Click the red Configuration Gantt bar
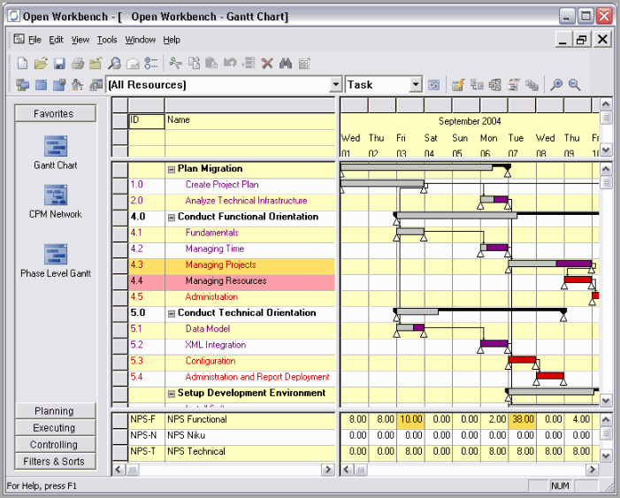This screenshot has width=620, height=498. point(522,359)
